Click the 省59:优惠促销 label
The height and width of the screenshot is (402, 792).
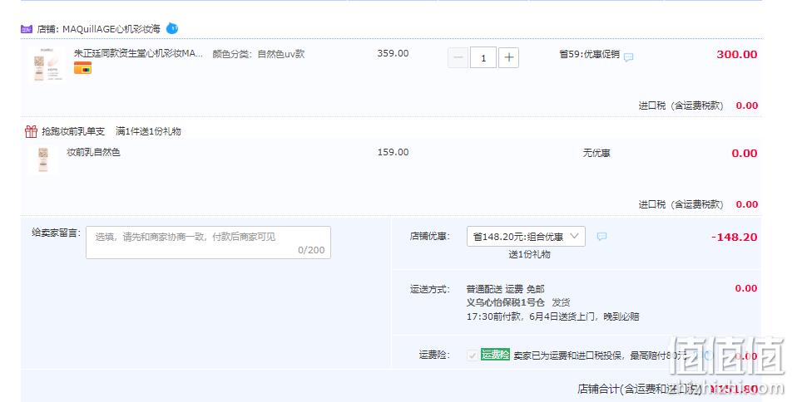(589, 54)
